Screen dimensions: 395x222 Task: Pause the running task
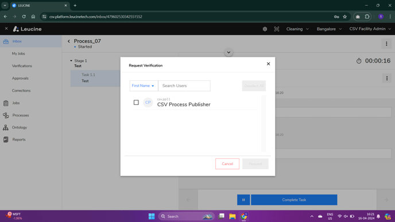[x=243, y=200]
